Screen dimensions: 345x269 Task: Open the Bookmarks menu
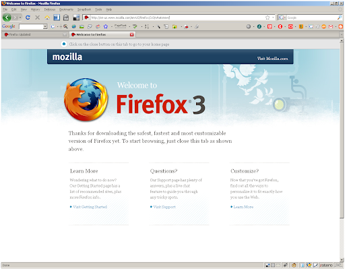click(x=66, y=9)
